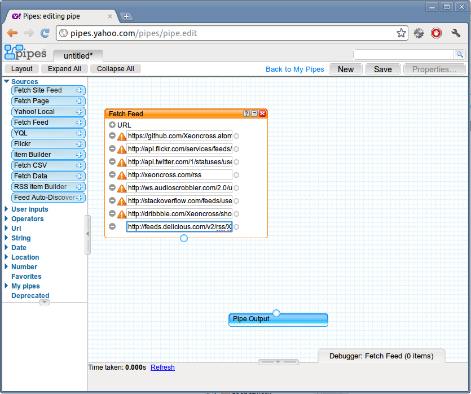The image size is (471, 394).
Task: Minimize the Fetch Feed module
Action: coord(254,113)
